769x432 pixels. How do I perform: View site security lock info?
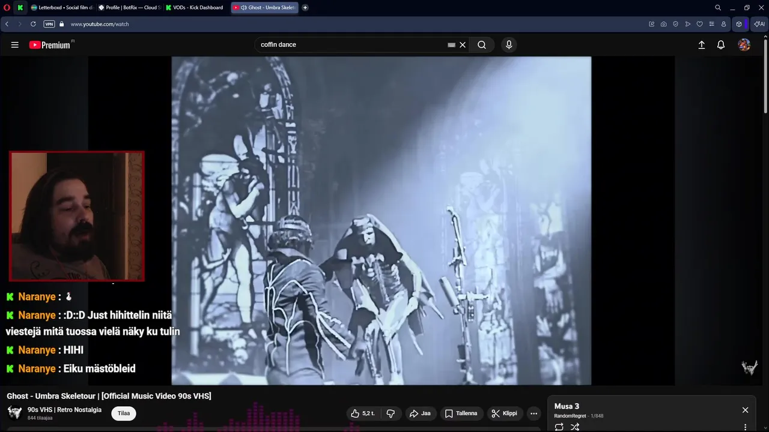(x=61, y=24)
